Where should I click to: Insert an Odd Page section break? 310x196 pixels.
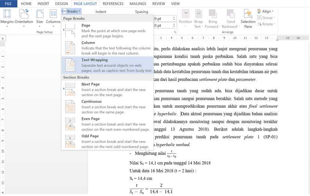pyautogui.click(x=108, y=141)
